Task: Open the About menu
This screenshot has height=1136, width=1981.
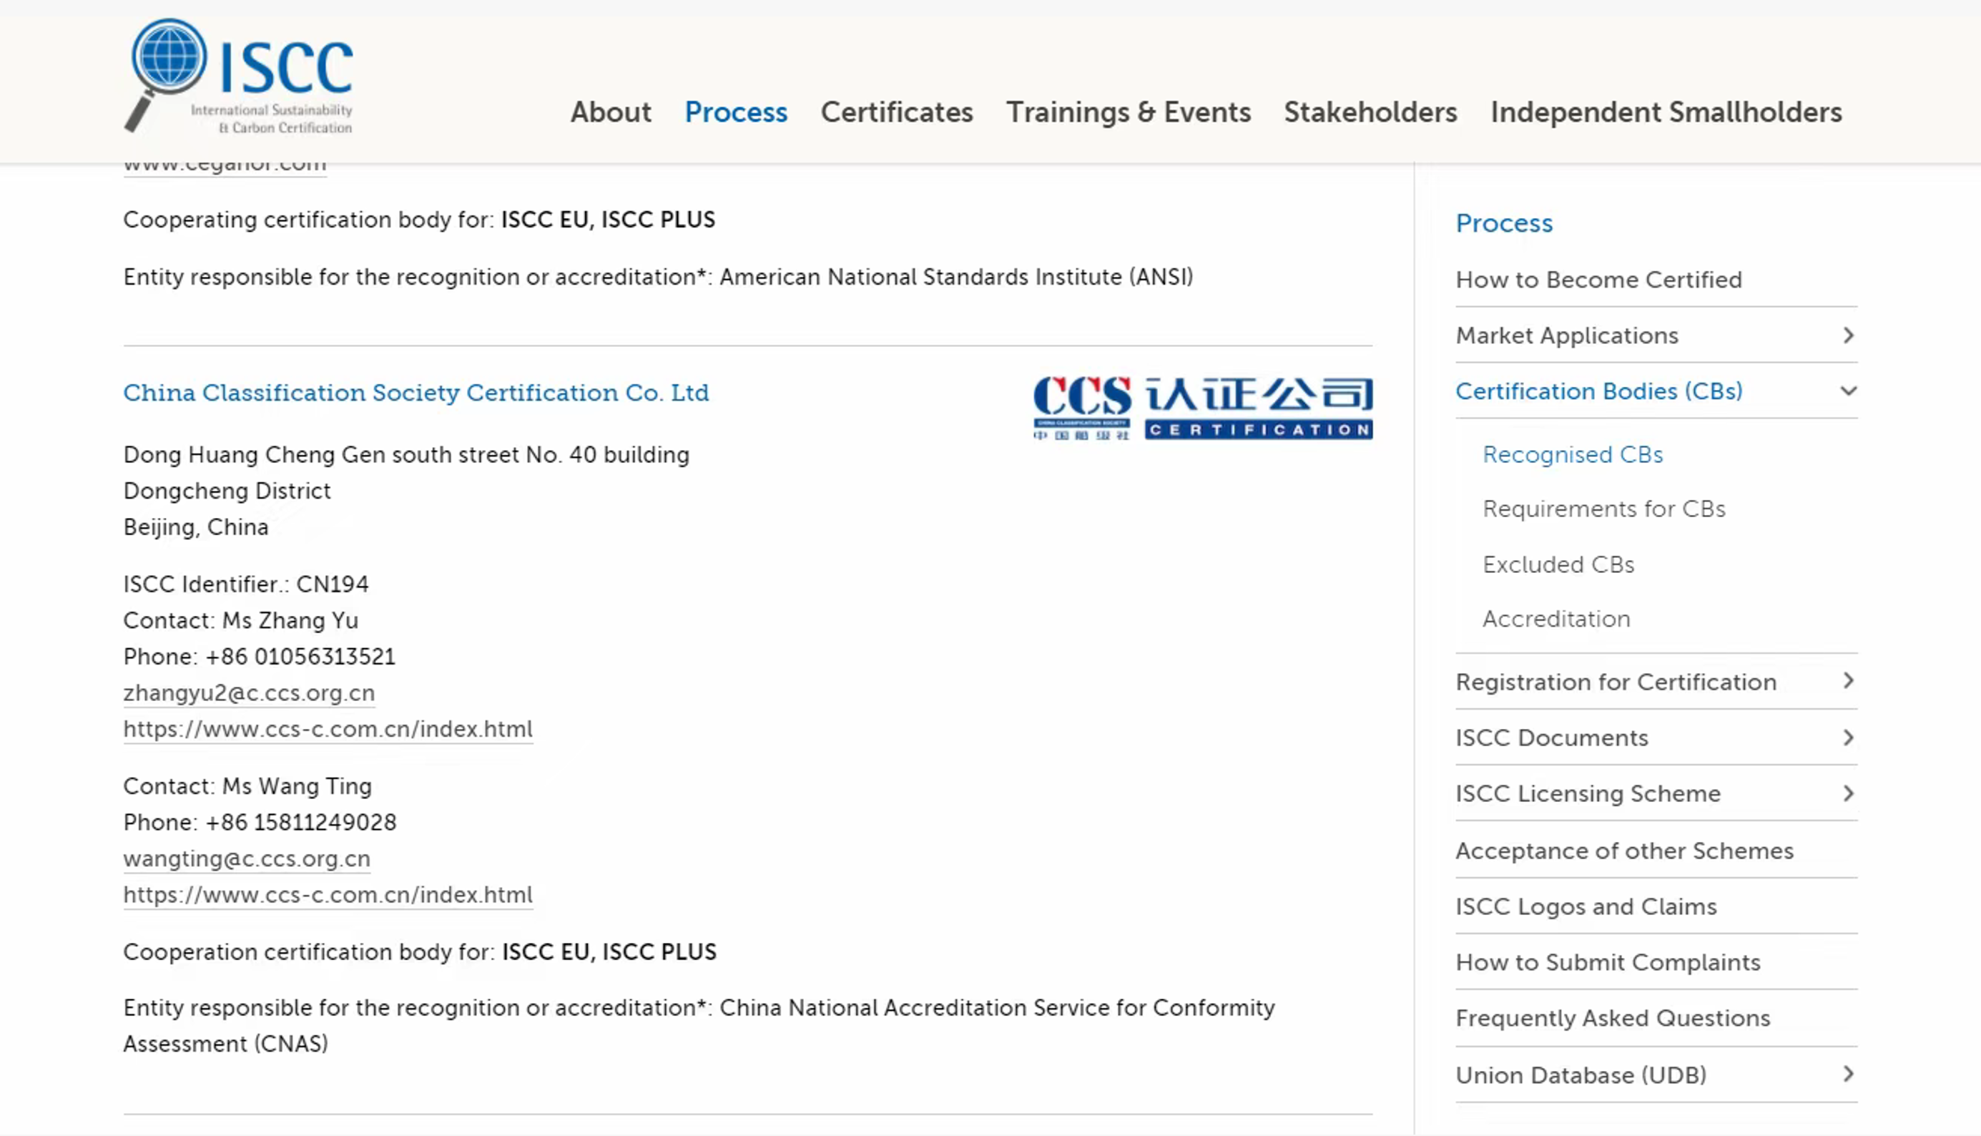Action: [611, 112]
